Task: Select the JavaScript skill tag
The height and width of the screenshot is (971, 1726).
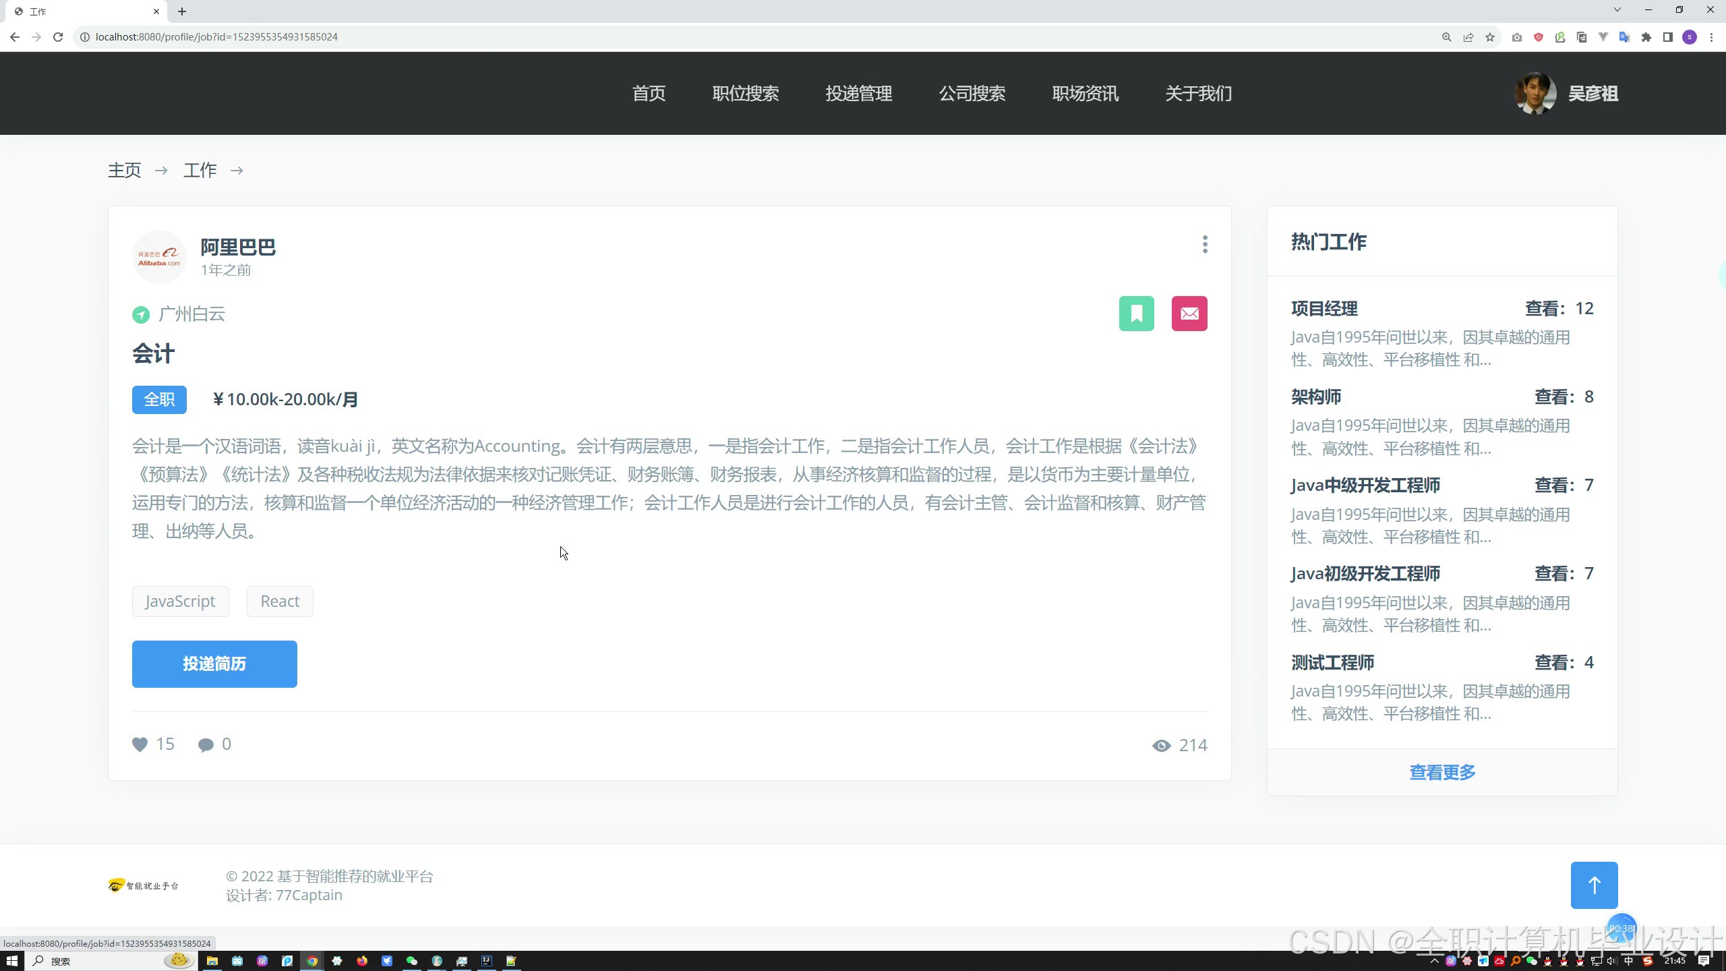Action: 180,601
